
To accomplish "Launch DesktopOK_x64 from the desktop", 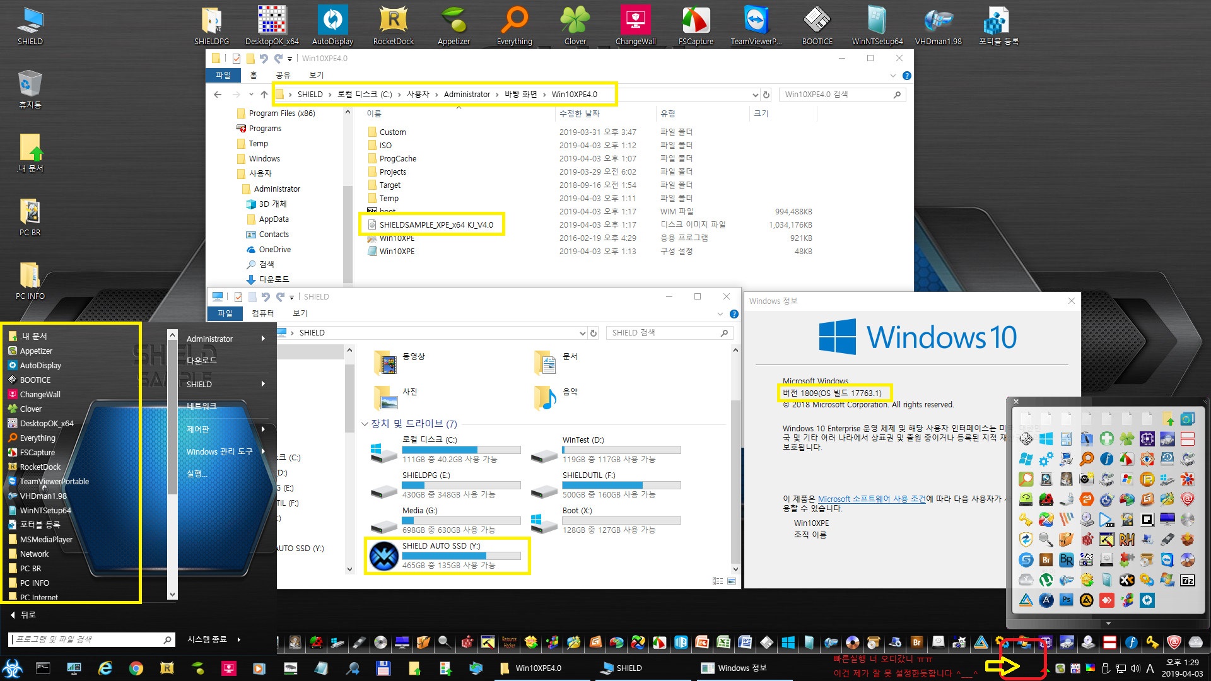I will tap(272, 25).
